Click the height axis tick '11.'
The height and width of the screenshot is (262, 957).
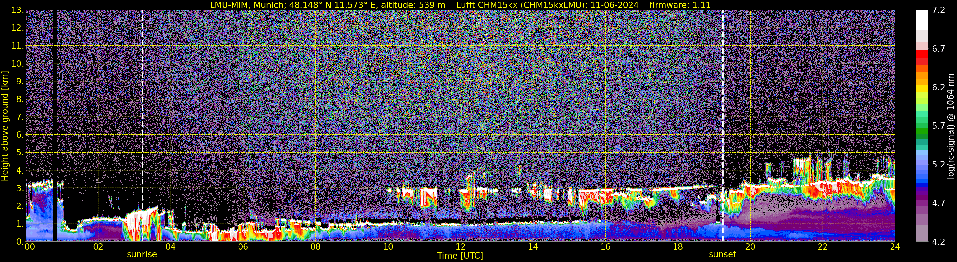(x=17, y=46)
